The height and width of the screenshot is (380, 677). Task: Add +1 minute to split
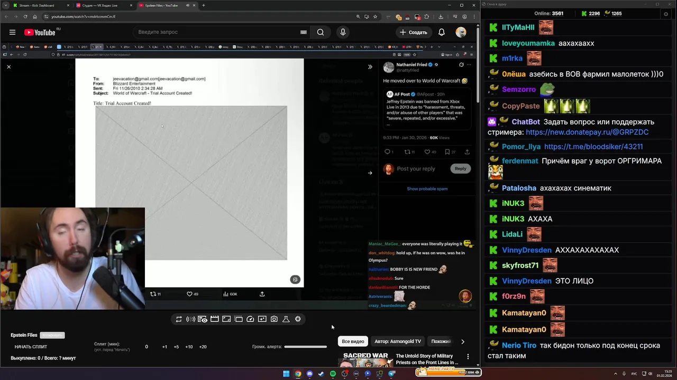pos(164,347)
